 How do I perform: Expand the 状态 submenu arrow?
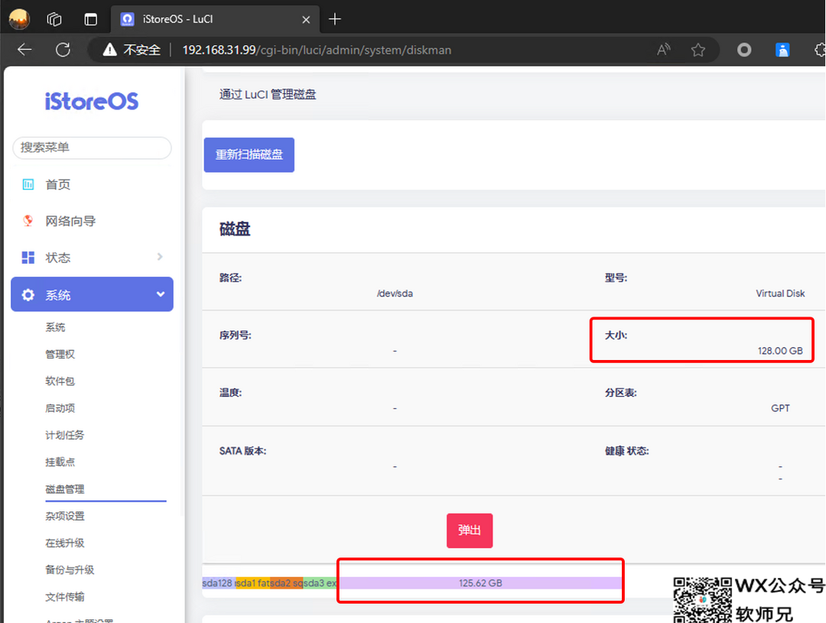160,257
